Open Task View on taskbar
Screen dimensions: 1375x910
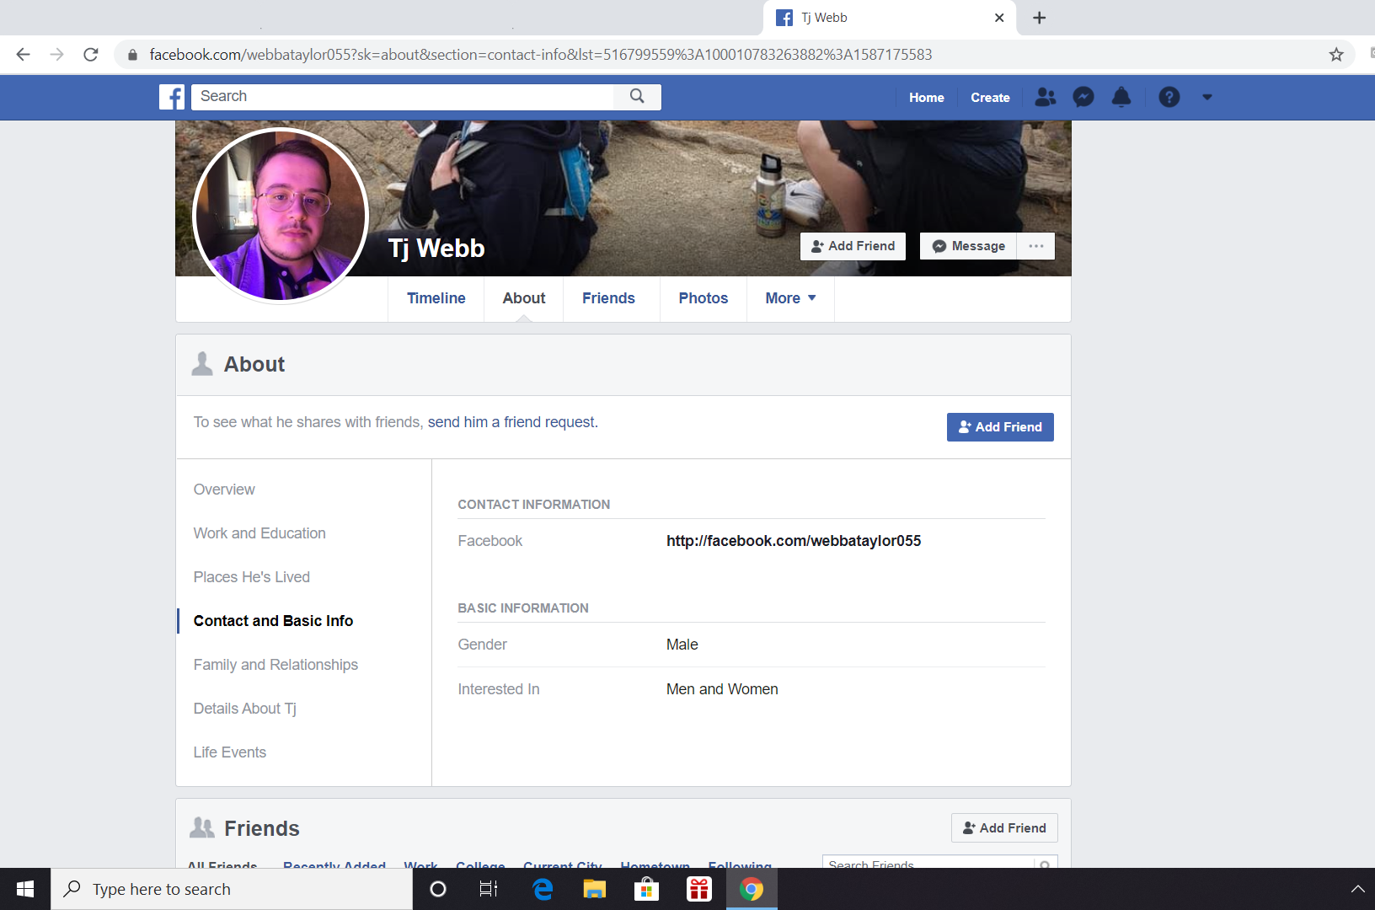click(489, 889)
